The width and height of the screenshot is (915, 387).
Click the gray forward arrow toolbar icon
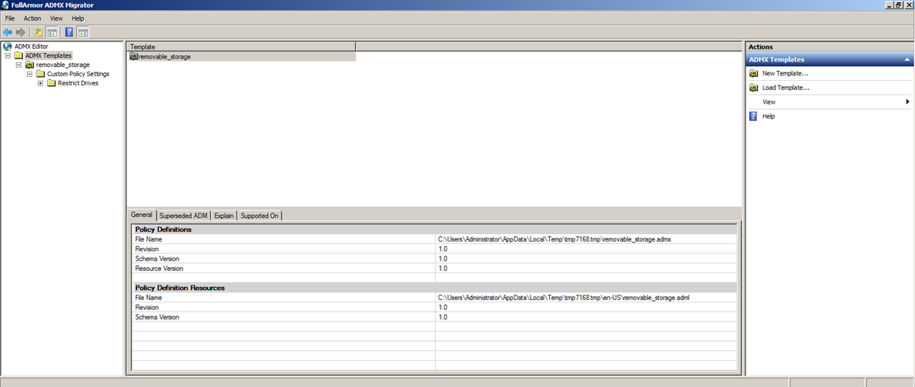(x=21, y=32)
